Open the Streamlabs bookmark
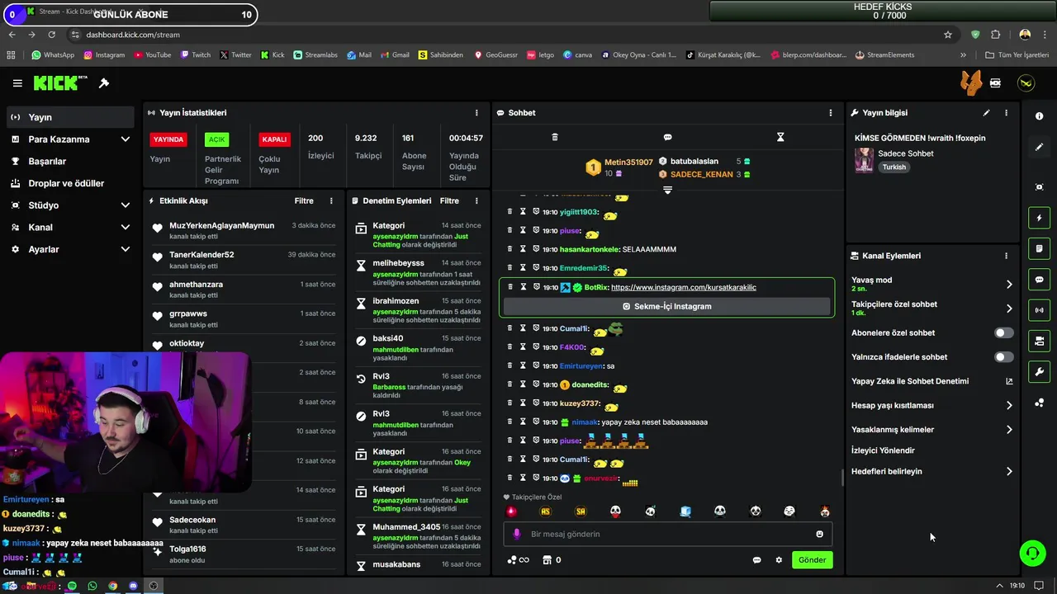 coord(315,55)
